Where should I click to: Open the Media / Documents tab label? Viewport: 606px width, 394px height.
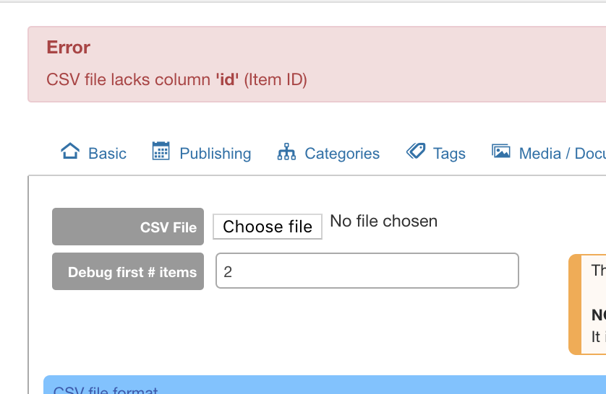point(563,154)
